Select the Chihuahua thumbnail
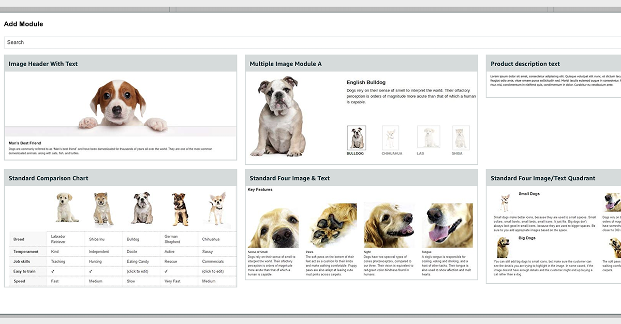This screenshot has width=621, height=324. (391, 138)
